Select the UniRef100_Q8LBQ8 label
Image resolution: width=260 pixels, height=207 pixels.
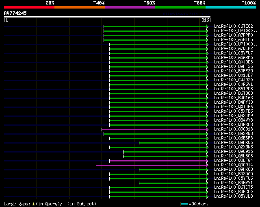coord(233,156)
